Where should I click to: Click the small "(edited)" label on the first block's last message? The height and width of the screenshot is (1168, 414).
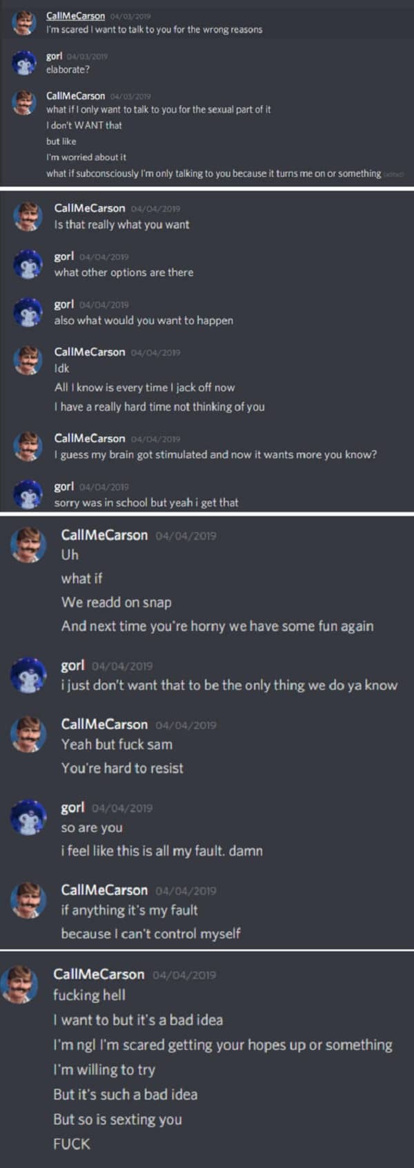[x=393, y=174]
